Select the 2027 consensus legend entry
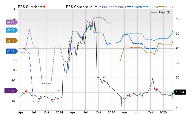Screen dimensions: 191x114 (x=166, y=7)
